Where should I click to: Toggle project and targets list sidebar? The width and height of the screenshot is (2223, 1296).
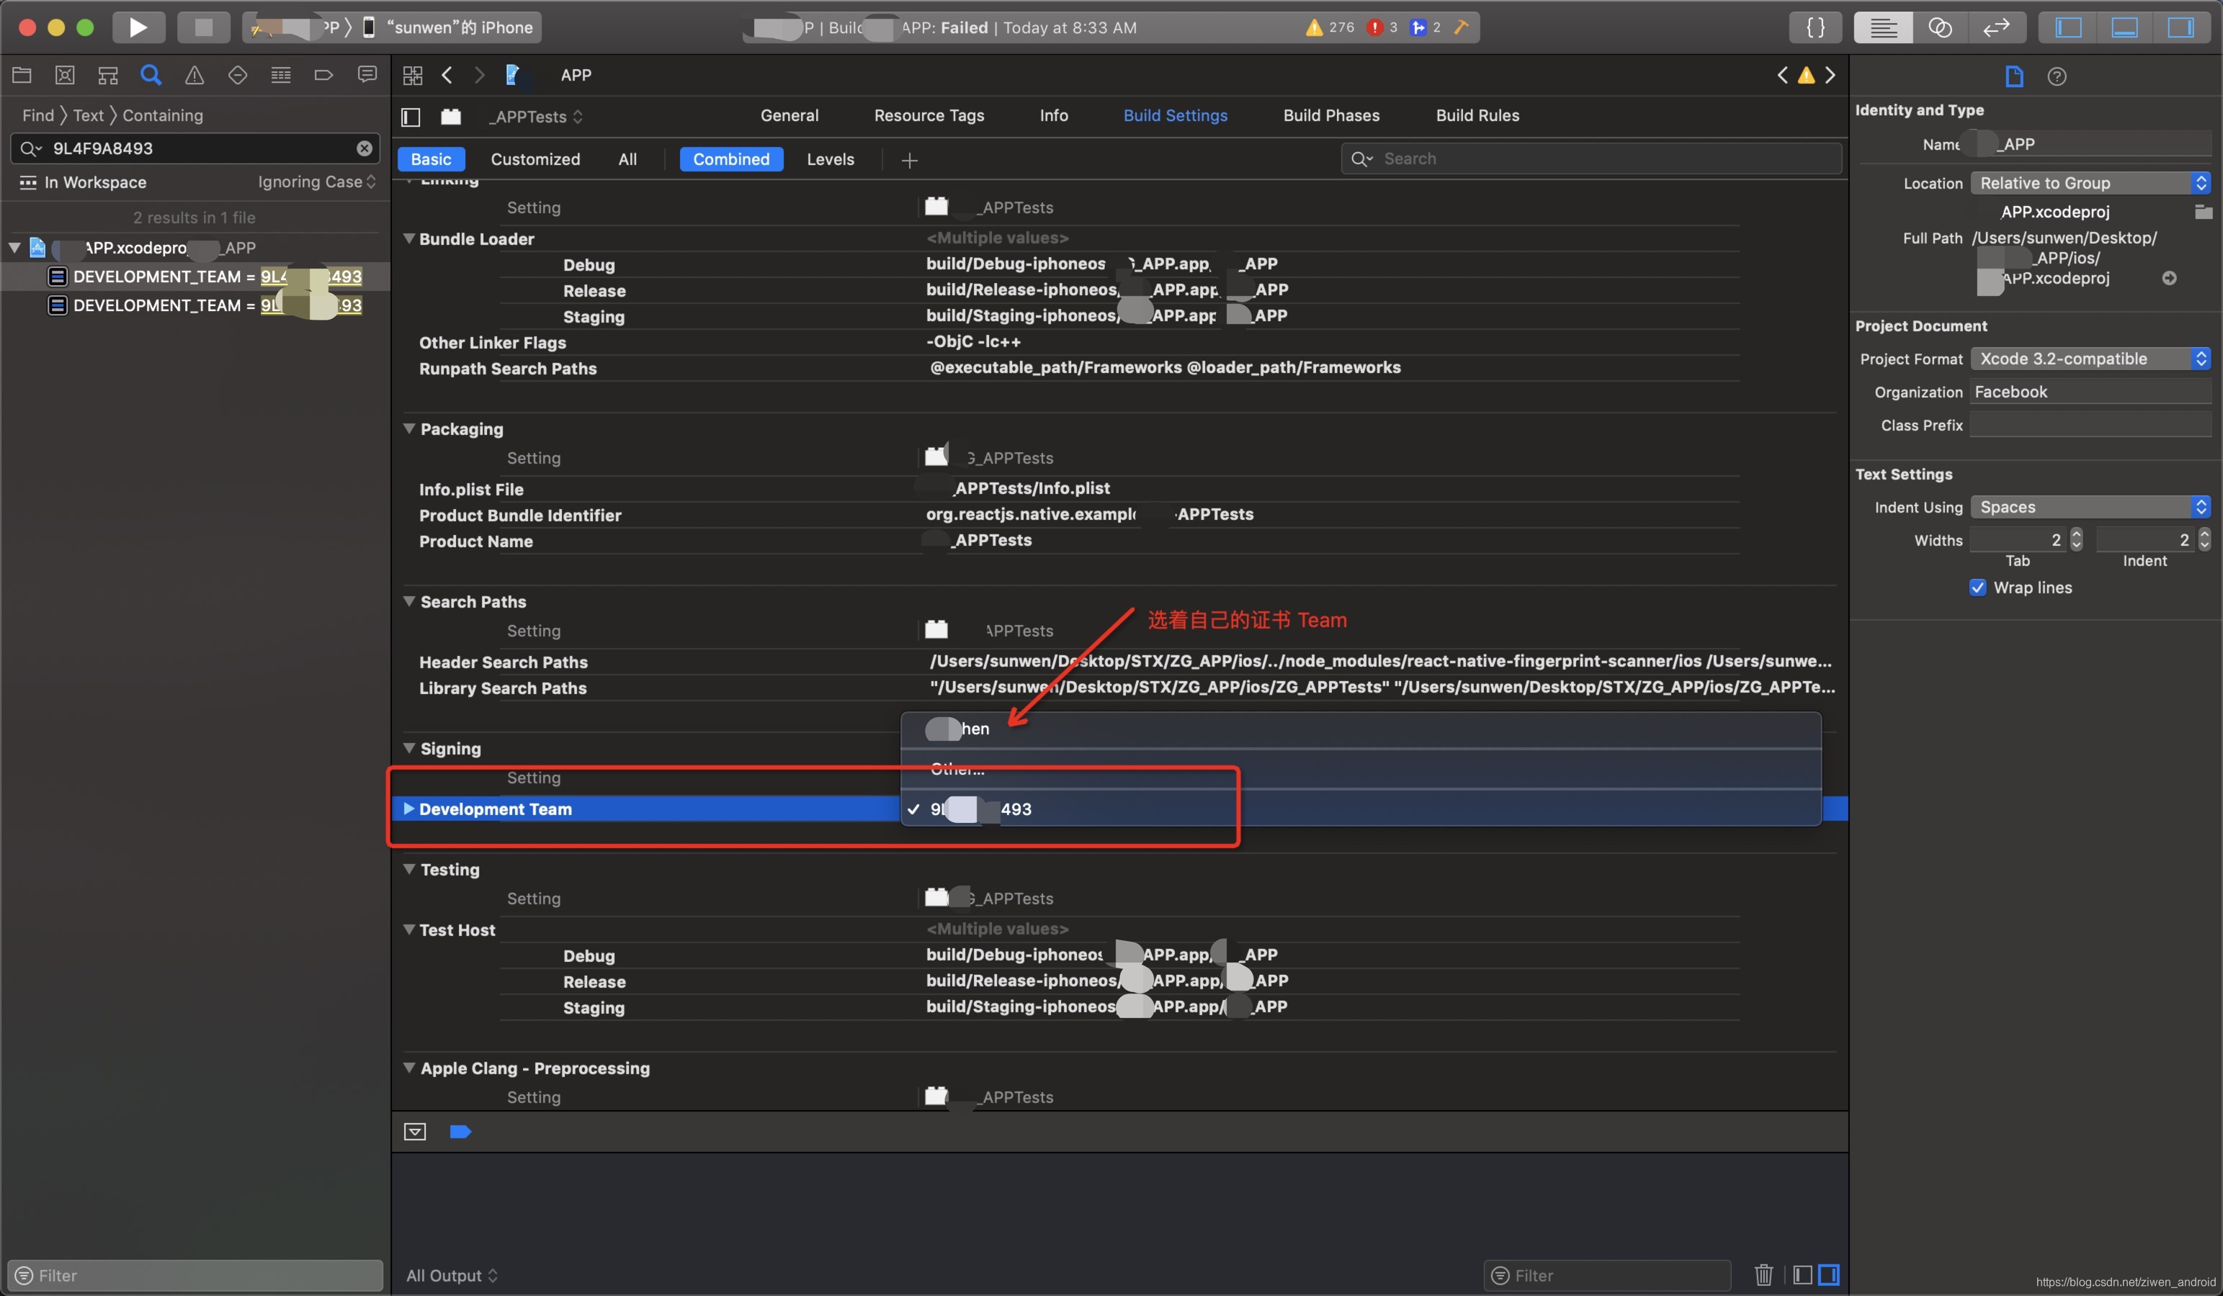pos(411,117)
